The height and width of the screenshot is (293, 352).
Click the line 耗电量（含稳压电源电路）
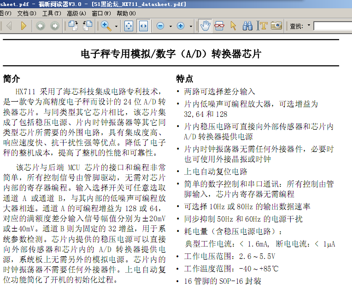pyautogui.click(x=233, y=231)
